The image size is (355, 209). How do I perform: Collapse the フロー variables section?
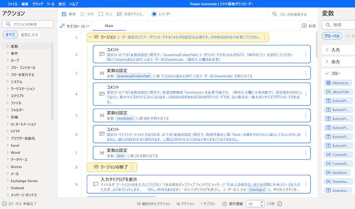(327, 73)
